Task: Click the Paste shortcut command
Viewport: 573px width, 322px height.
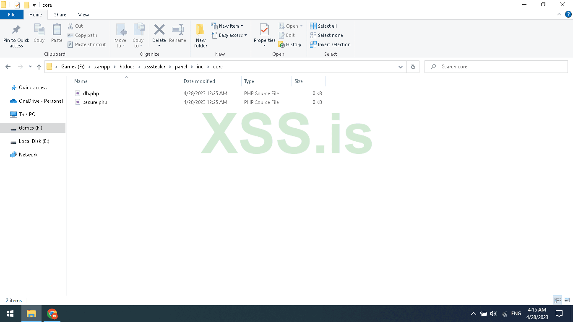Action: pyautogui.click(x=87, y=44)
